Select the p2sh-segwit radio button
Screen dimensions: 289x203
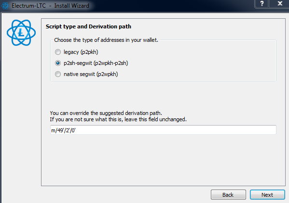58,63
